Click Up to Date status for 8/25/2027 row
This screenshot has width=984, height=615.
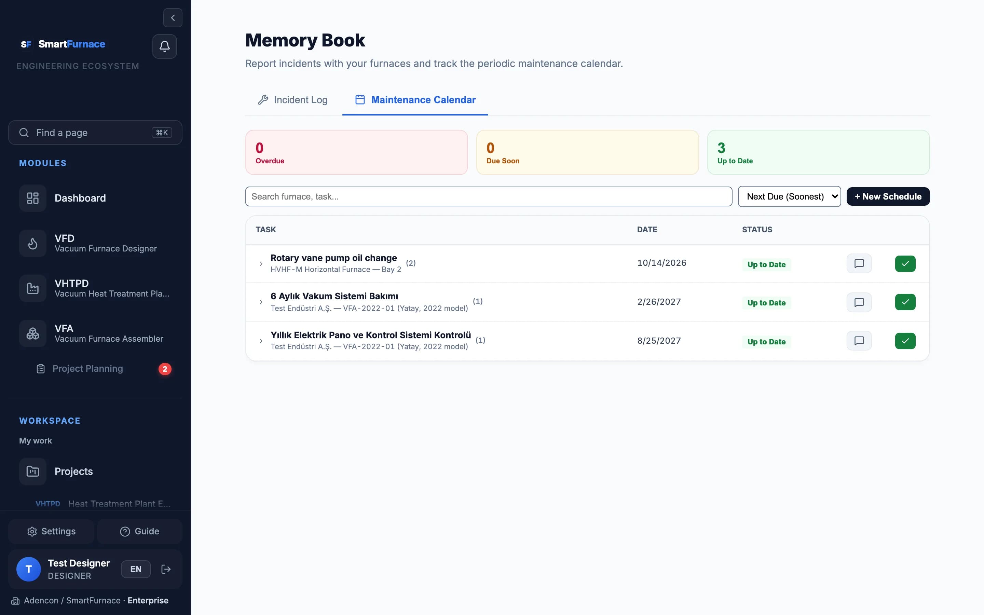click(x=766, y=342)
